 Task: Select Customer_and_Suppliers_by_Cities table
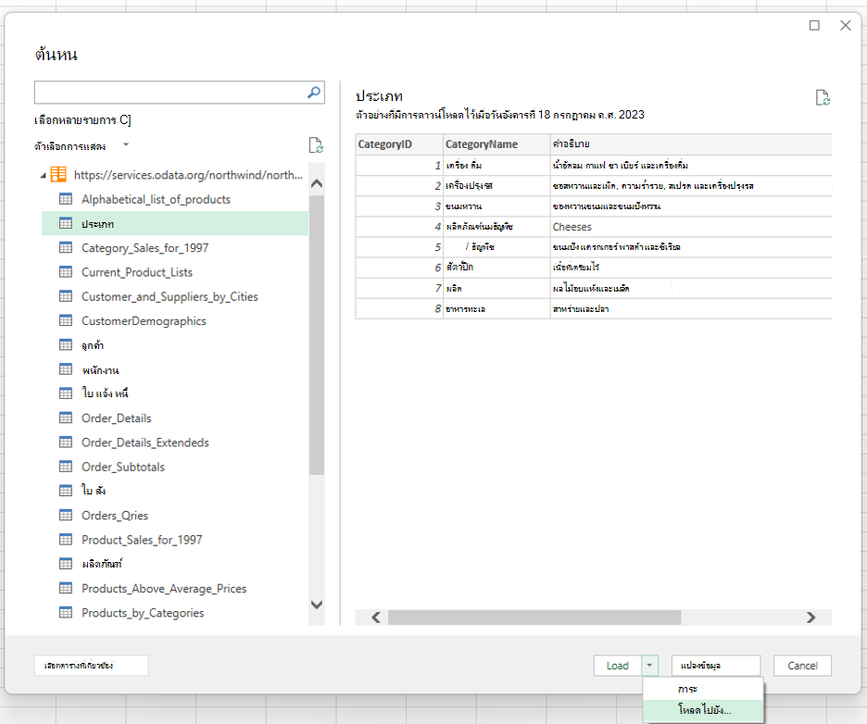click(x=170, y=297)
